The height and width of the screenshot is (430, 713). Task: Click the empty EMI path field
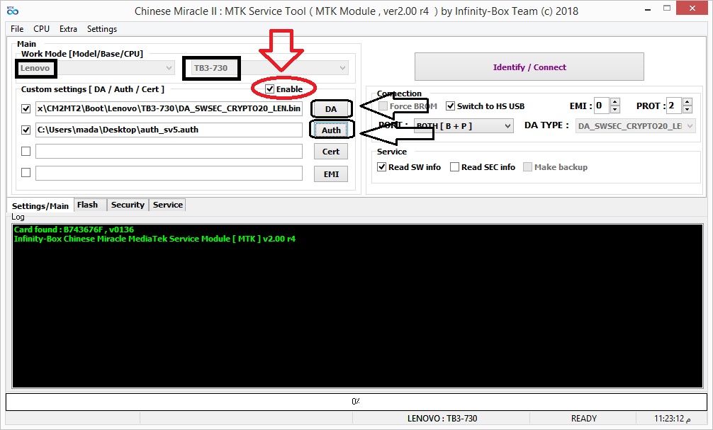pos(169,173)
